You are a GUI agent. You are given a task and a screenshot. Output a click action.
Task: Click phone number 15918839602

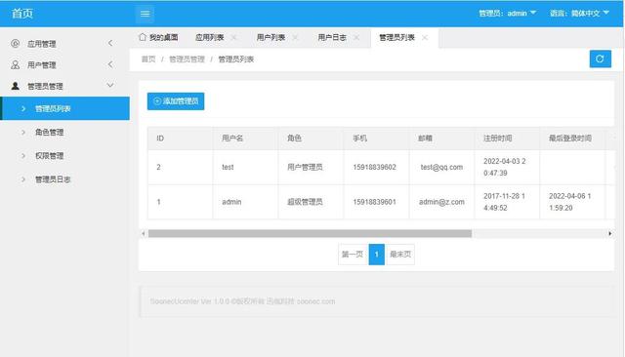click(x=374, y=167)
